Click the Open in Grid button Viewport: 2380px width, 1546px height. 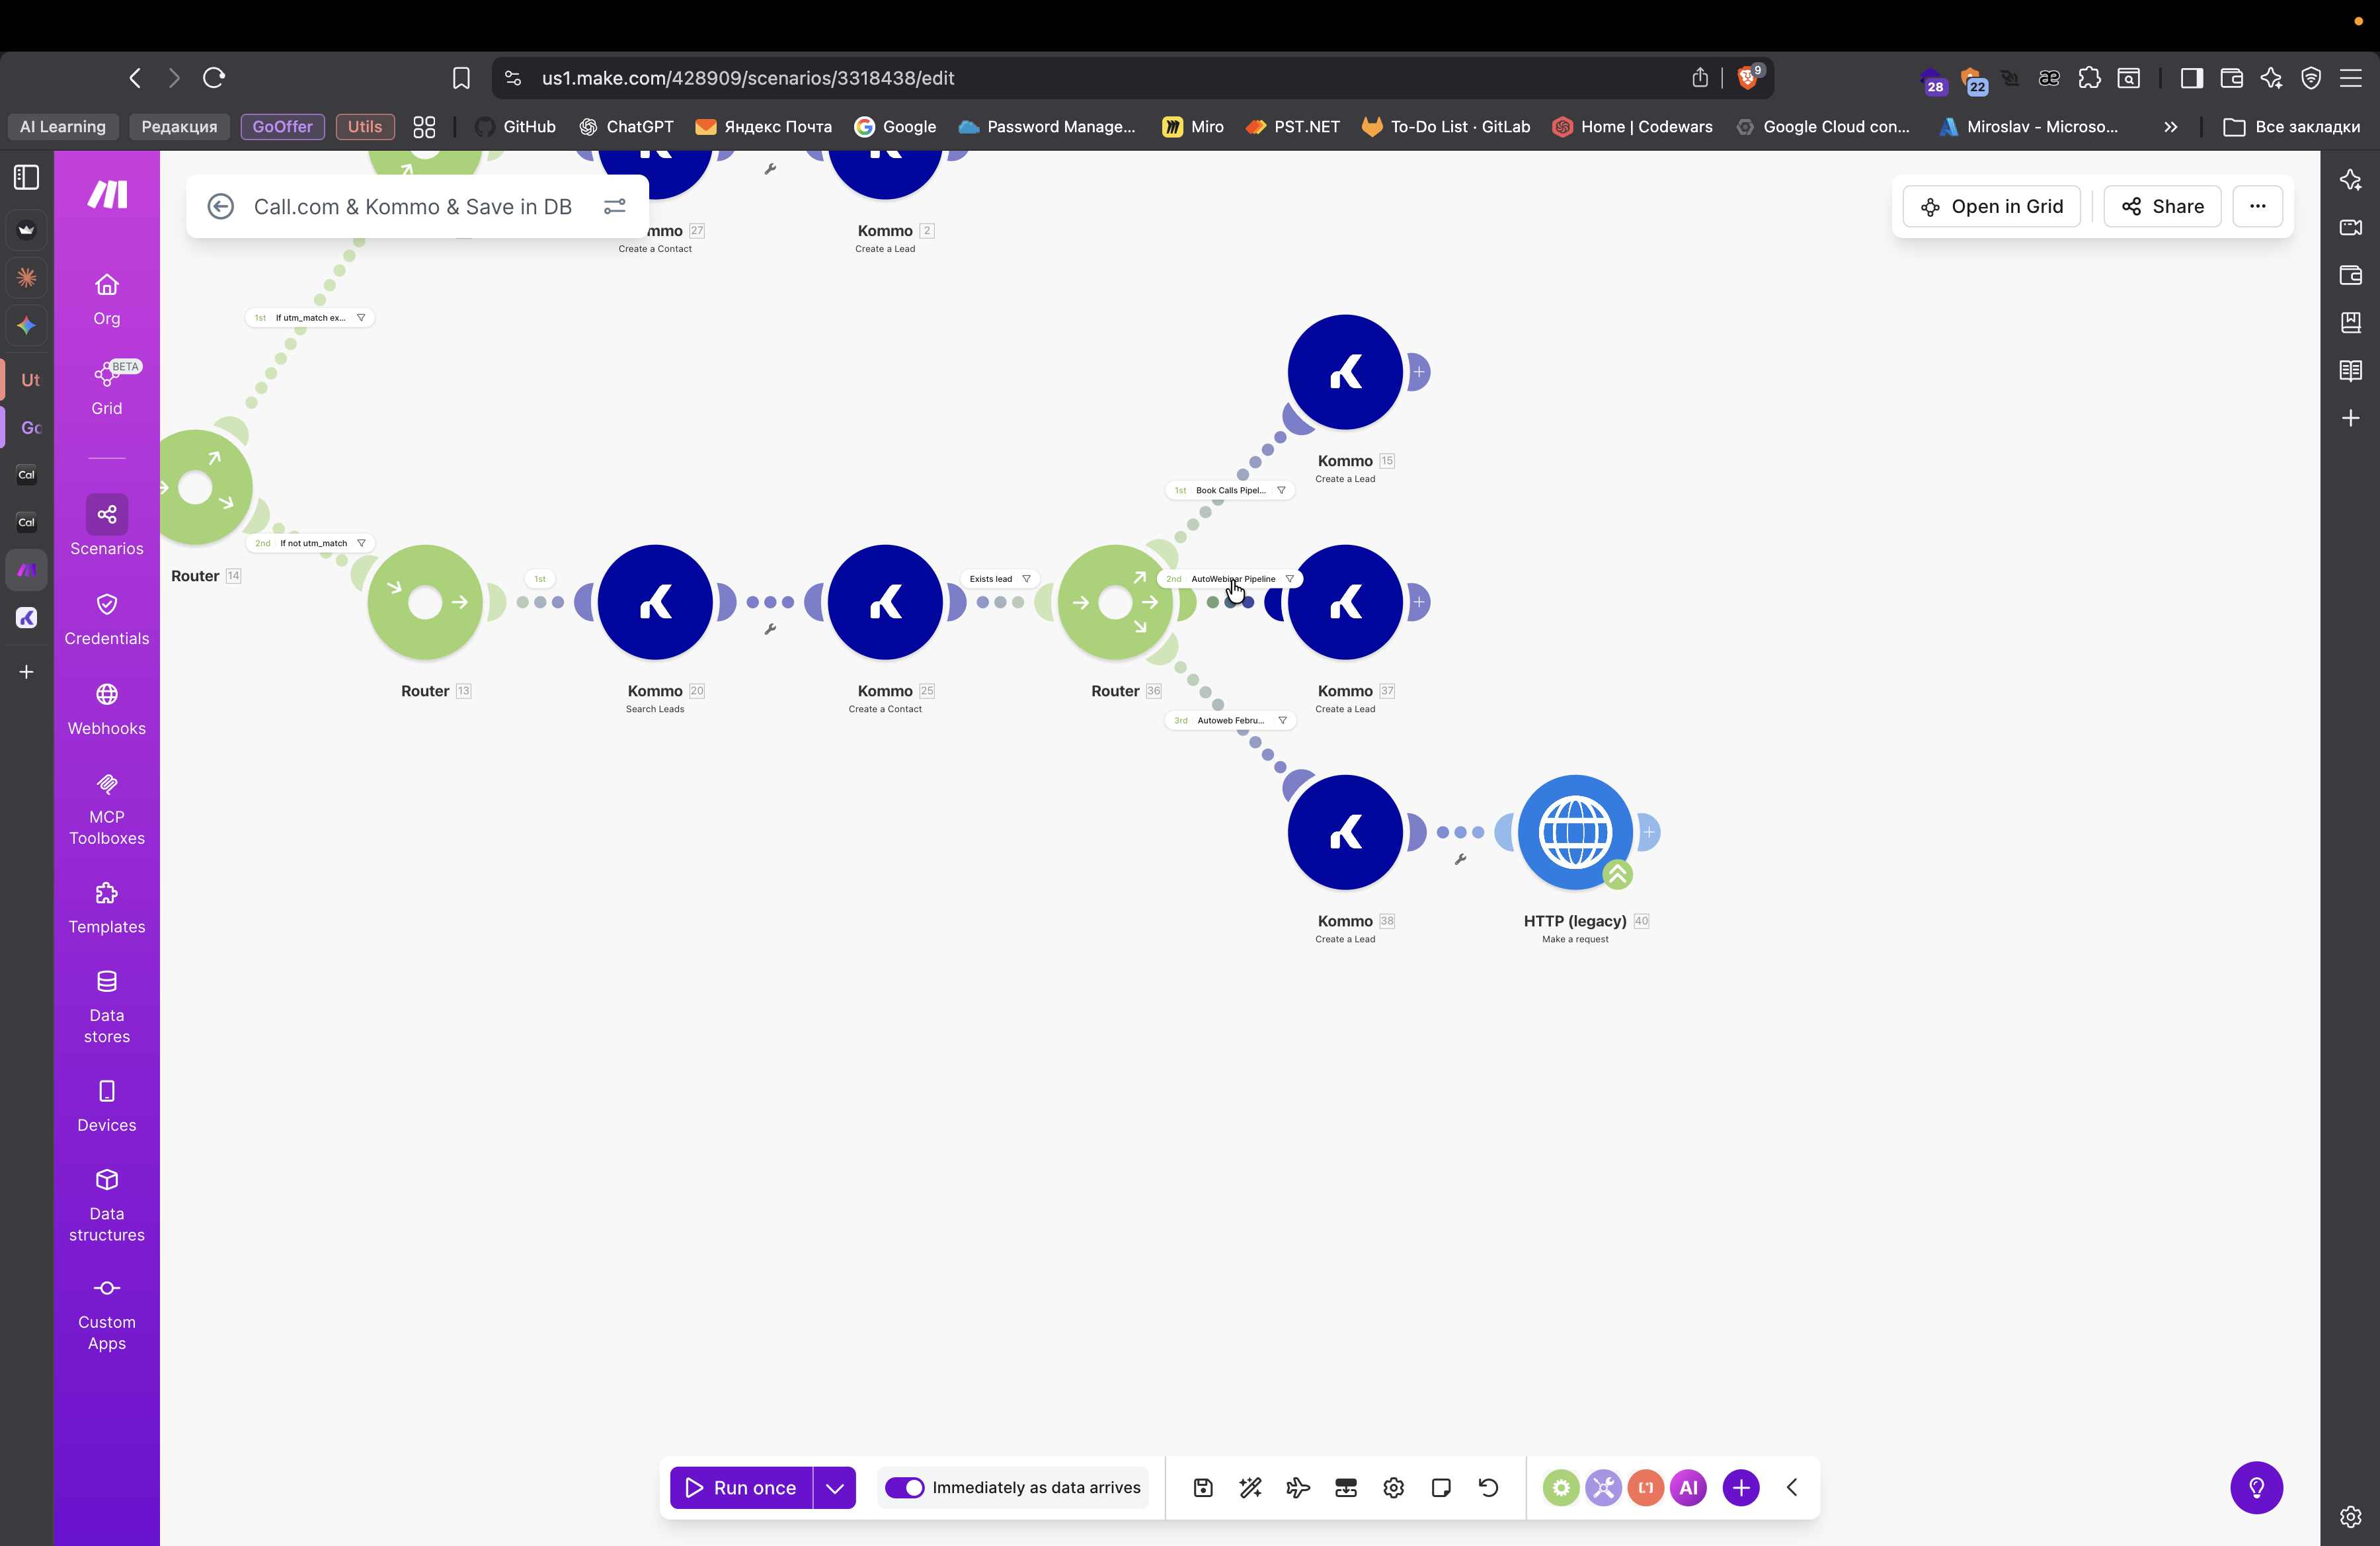click(x=1991, y=206)
